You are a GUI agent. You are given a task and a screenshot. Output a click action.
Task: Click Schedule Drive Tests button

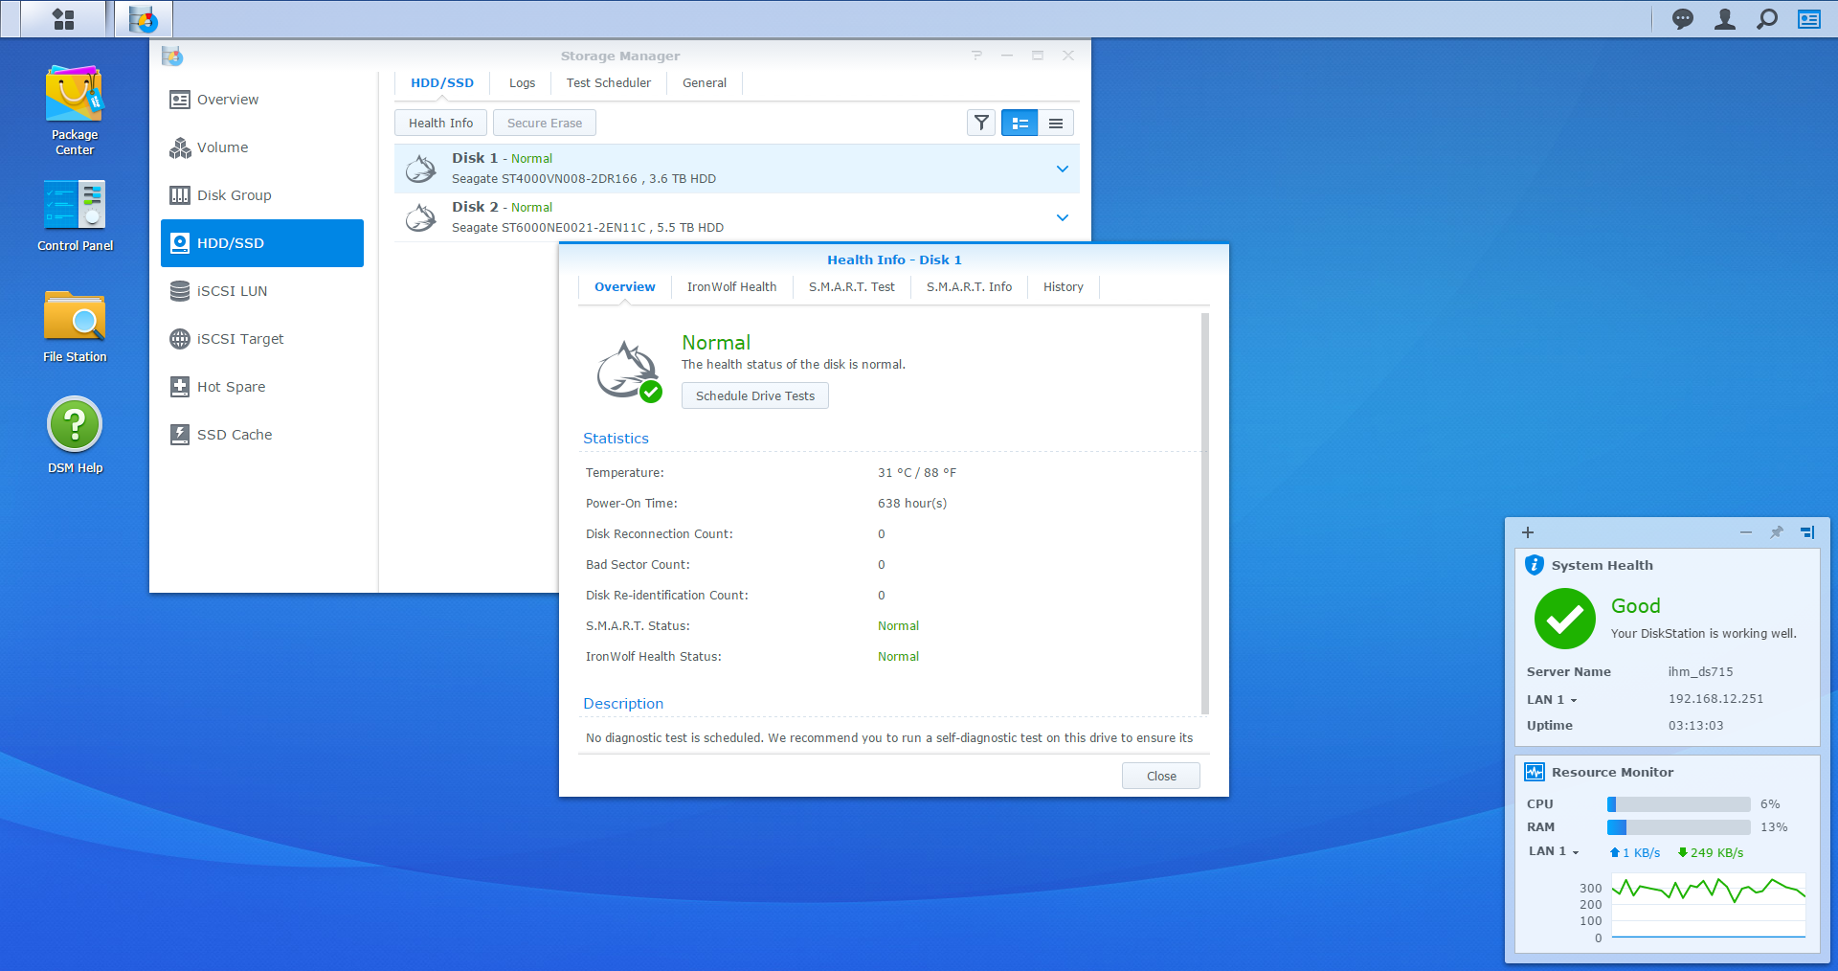coord(755,395)
